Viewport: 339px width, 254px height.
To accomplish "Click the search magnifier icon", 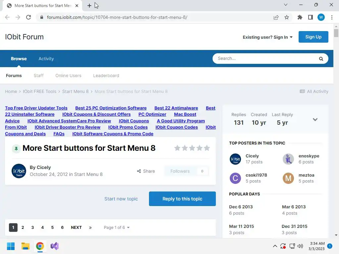I will pyautogui.click(x=321, y=59).
